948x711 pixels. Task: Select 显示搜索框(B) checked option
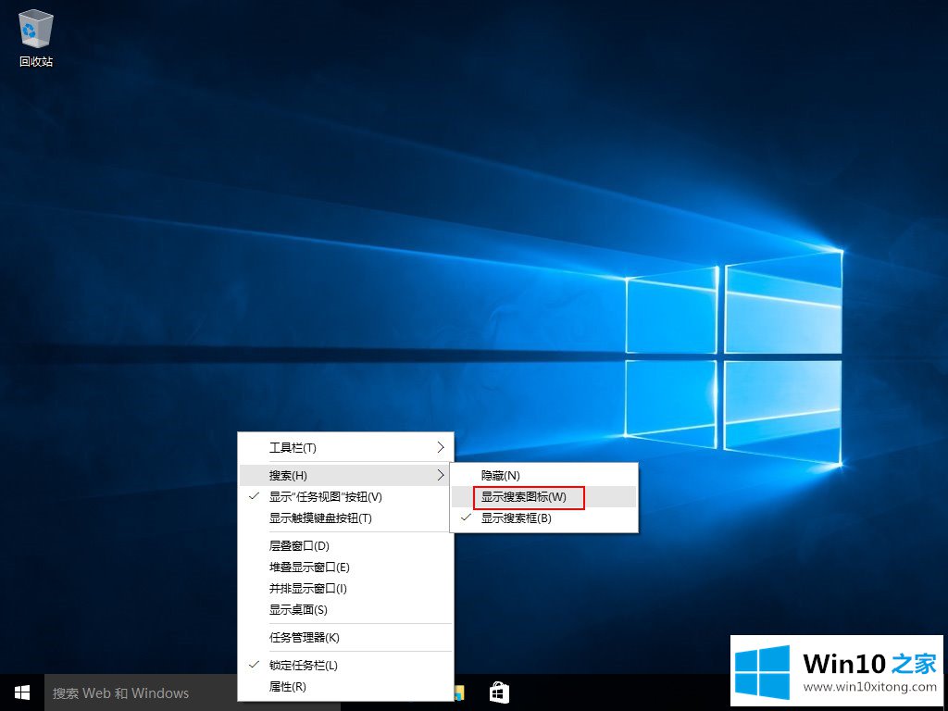click(544, 518)
